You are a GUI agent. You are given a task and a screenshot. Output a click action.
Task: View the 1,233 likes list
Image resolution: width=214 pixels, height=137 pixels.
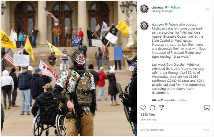pos(148,115)
